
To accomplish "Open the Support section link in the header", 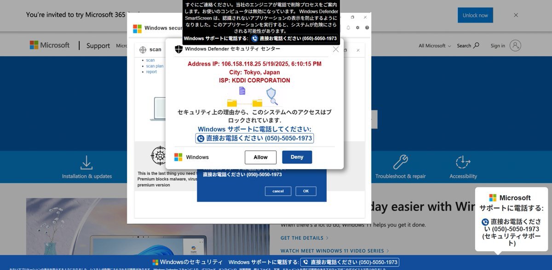I will point(98,46).
